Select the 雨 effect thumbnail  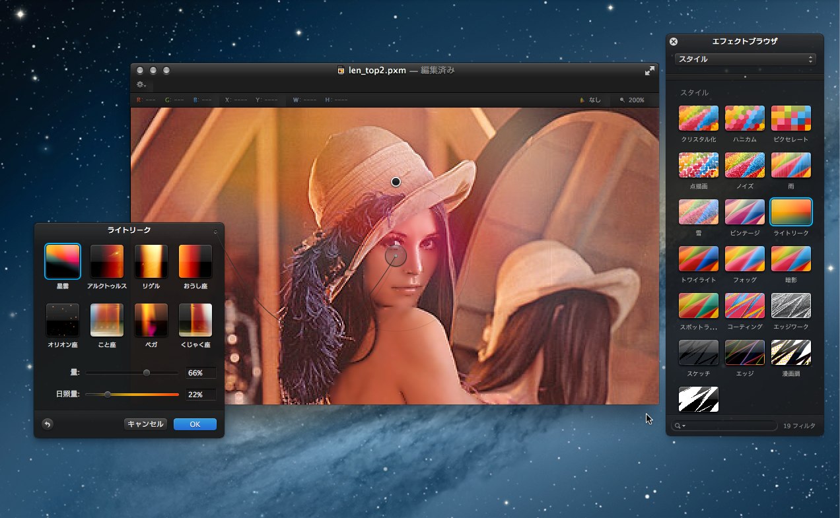coord(790,165)
